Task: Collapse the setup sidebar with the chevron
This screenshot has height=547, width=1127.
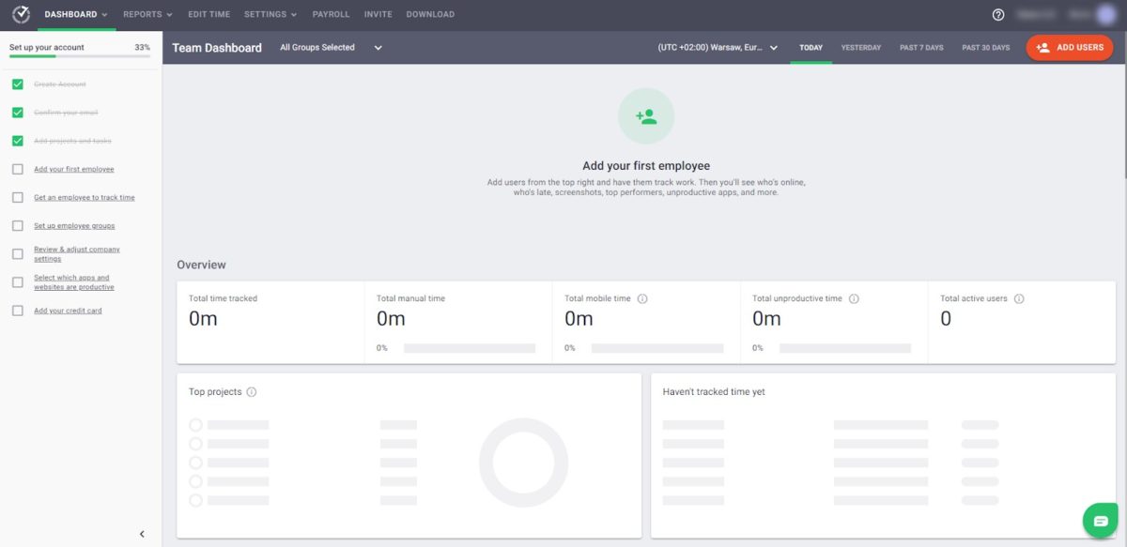Action: coord(142,533)
